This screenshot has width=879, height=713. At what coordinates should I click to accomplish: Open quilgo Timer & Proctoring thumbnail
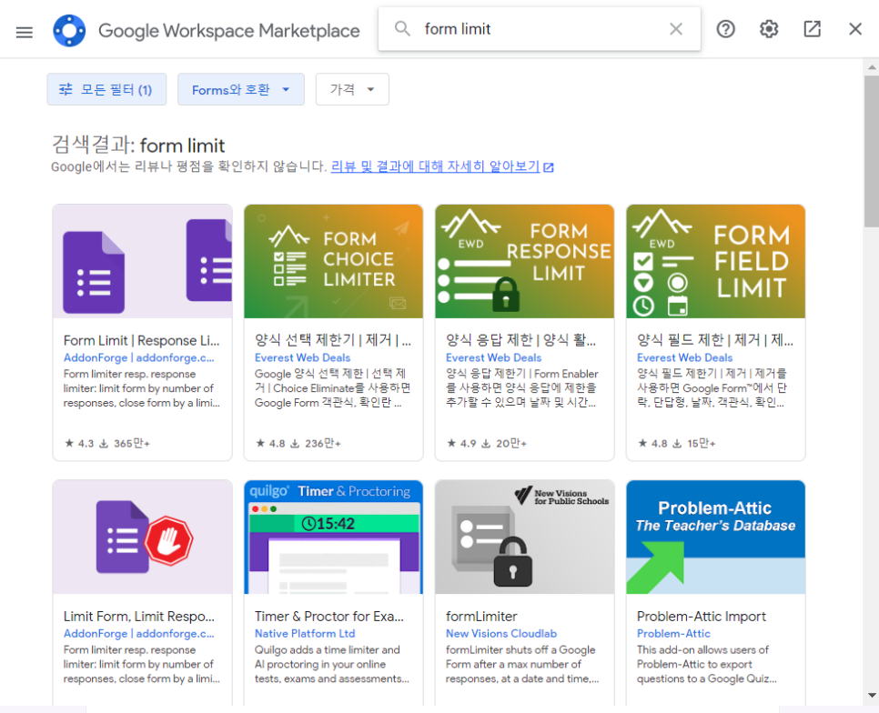tap(334, 537)
